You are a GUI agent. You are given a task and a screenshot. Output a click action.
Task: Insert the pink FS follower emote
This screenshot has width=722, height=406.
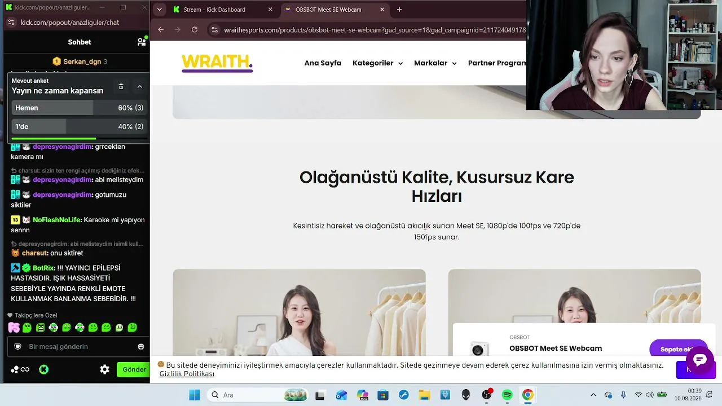coord(14,327)
